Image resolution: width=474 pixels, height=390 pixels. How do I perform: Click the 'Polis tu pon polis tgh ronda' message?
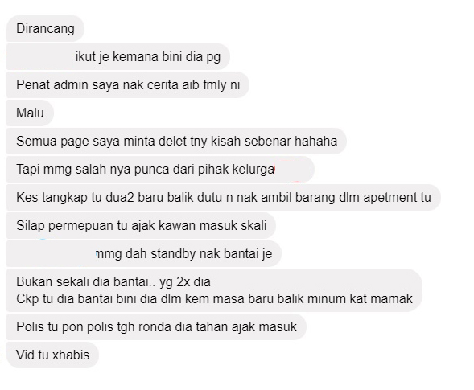(x=156, y=326)
